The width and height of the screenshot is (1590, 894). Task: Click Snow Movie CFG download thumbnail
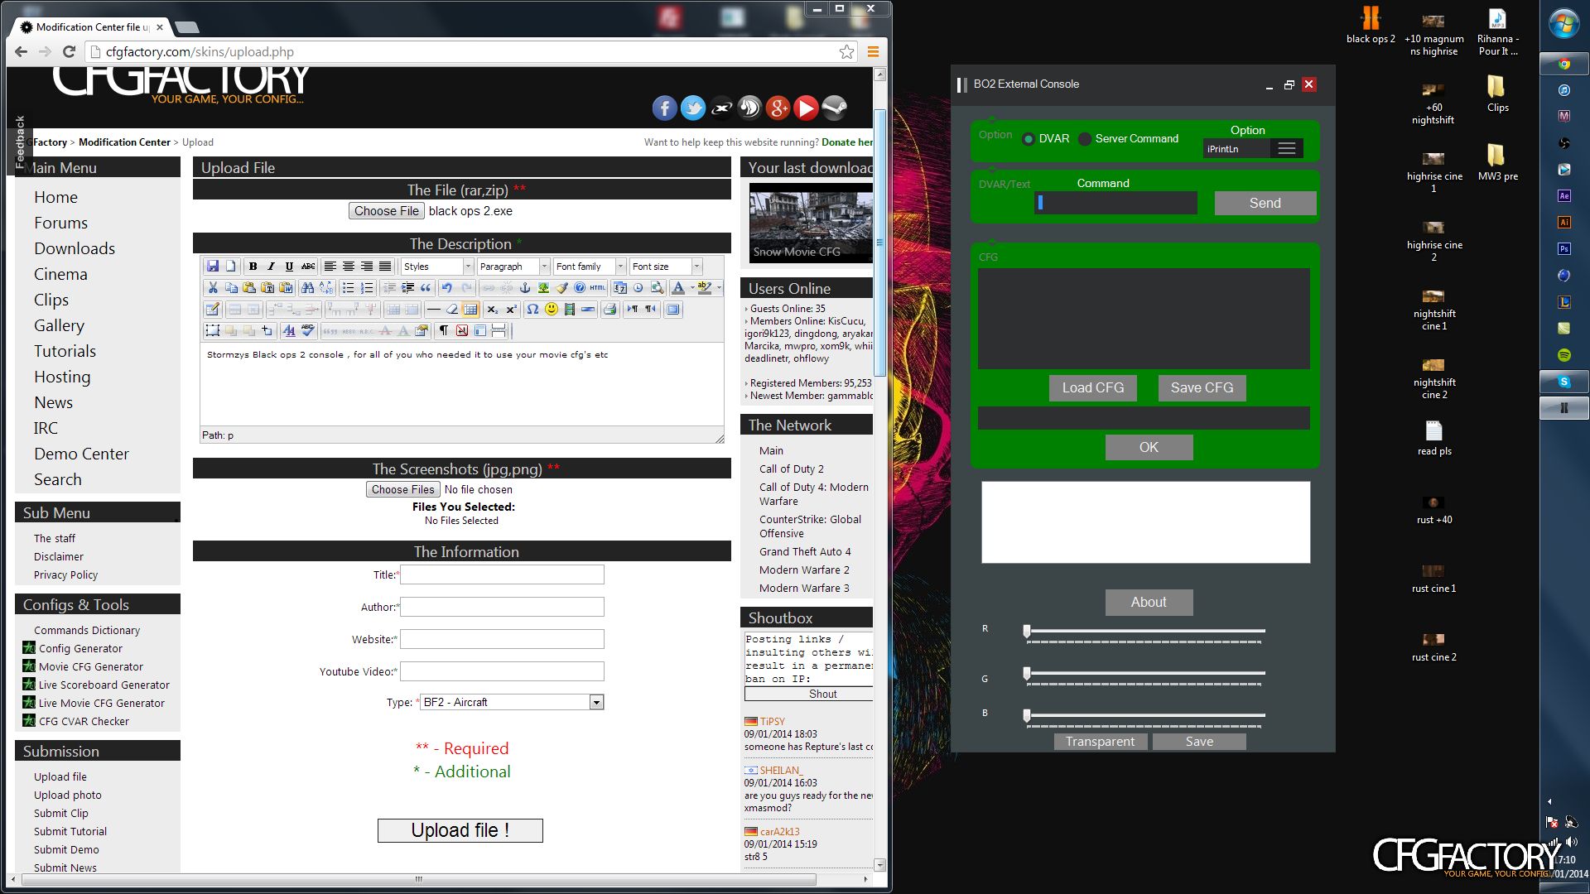click(811, 223)
